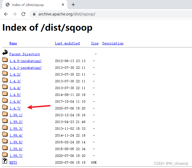Click folder icon beside 1.4.7/
This screenshot has height=168, width=192.
[x=5, y=107]
